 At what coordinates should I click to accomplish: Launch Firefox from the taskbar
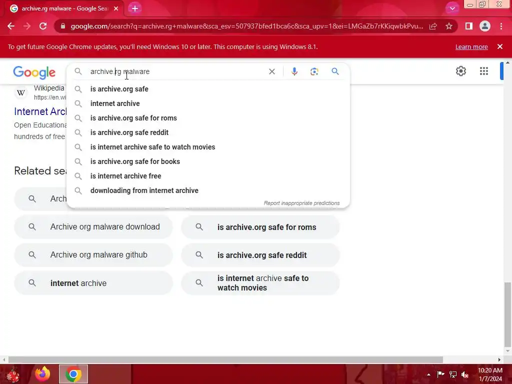click(42, 374)
